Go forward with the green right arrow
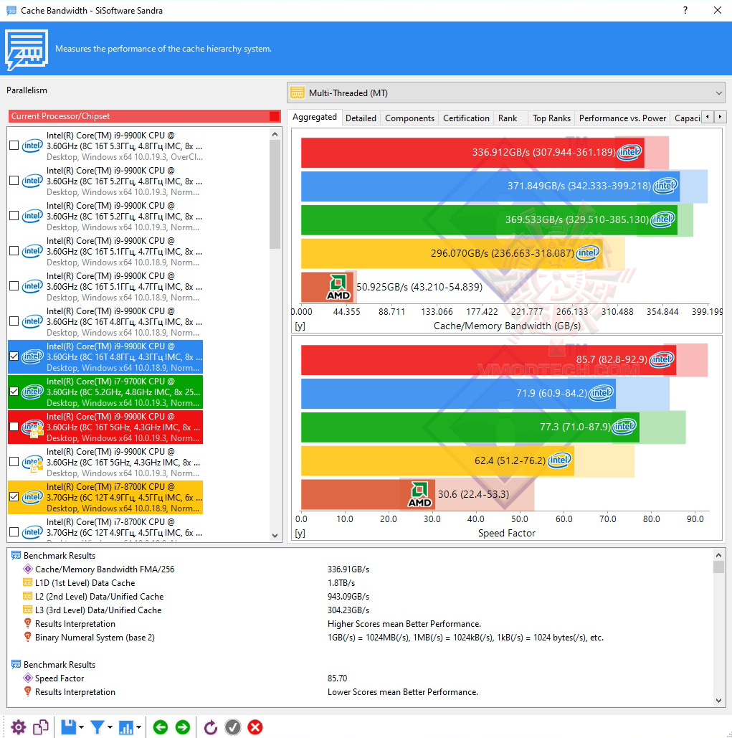This screenshot has height=738, width=732. 183,727
